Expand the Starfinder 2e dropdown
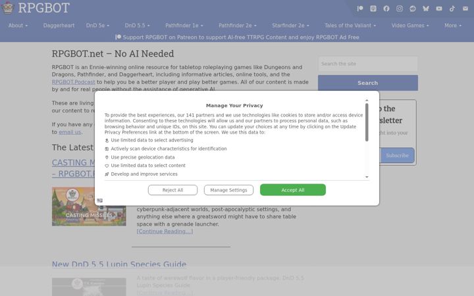 click(x=290, y=26)
